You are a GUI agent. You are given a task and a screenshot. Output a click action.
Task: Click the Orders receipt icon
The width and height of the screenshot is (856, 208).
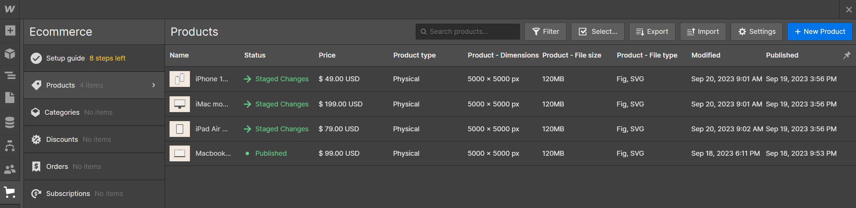pos(36,167)
